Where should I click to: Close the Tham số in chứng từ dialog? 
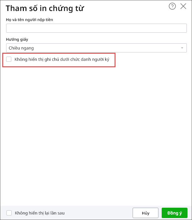pos(183,6)
